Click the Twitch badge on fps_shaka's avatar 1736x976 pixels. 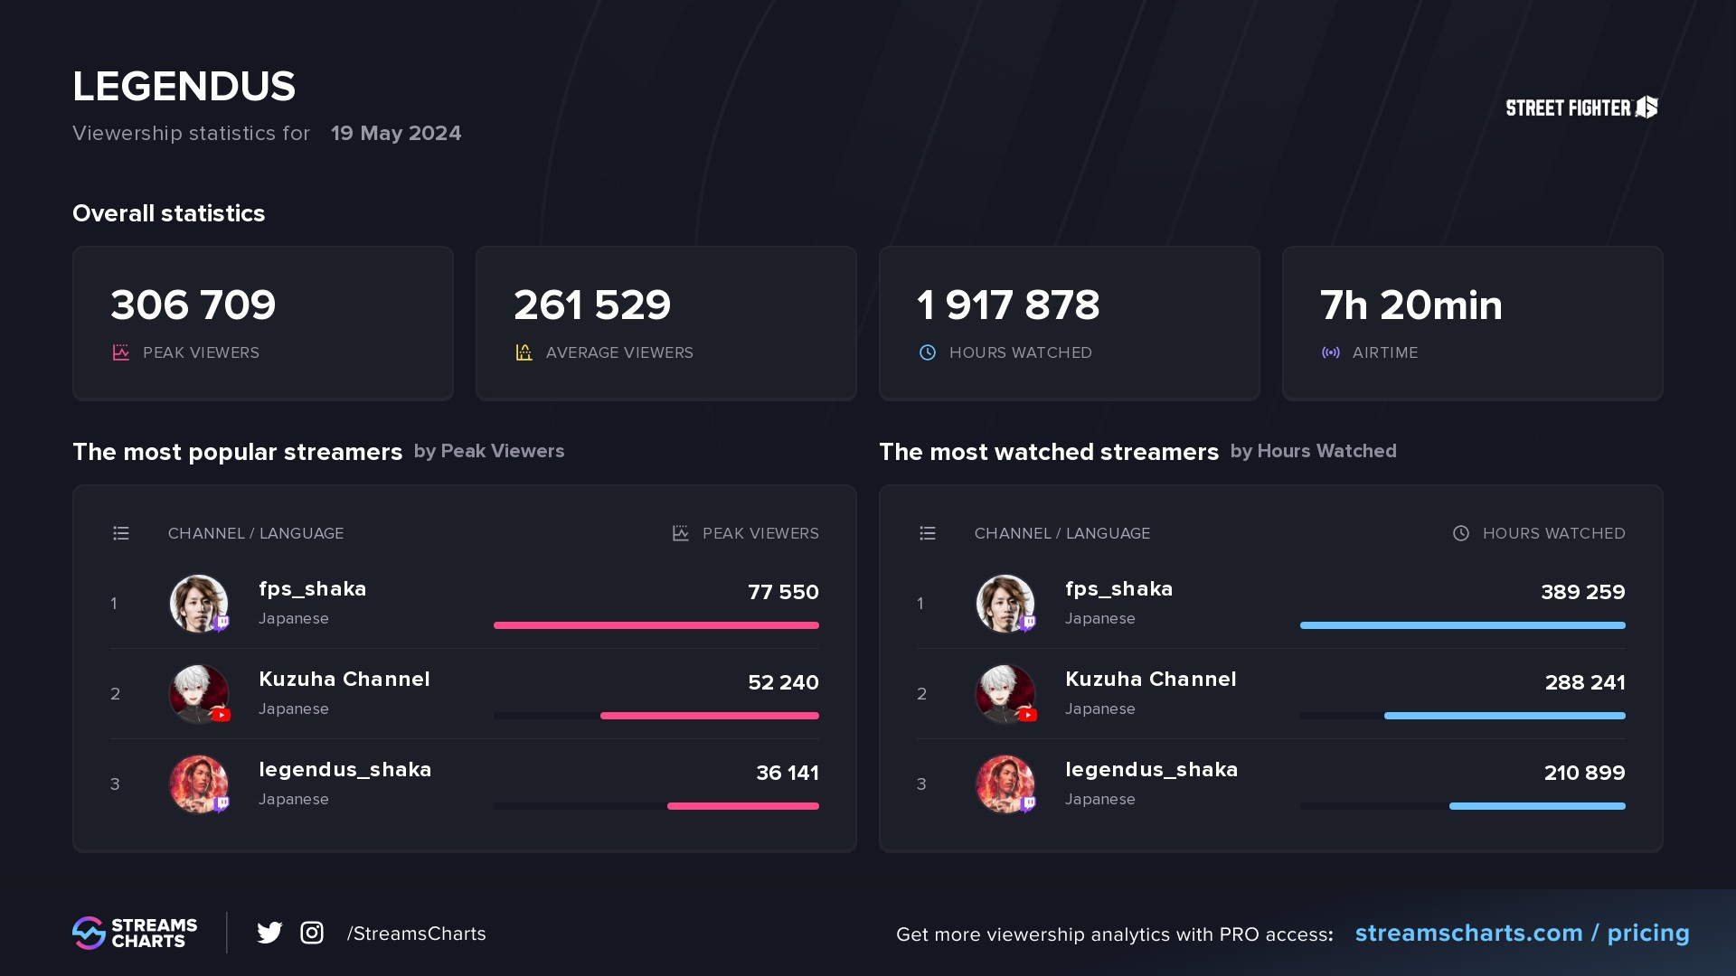220,624
